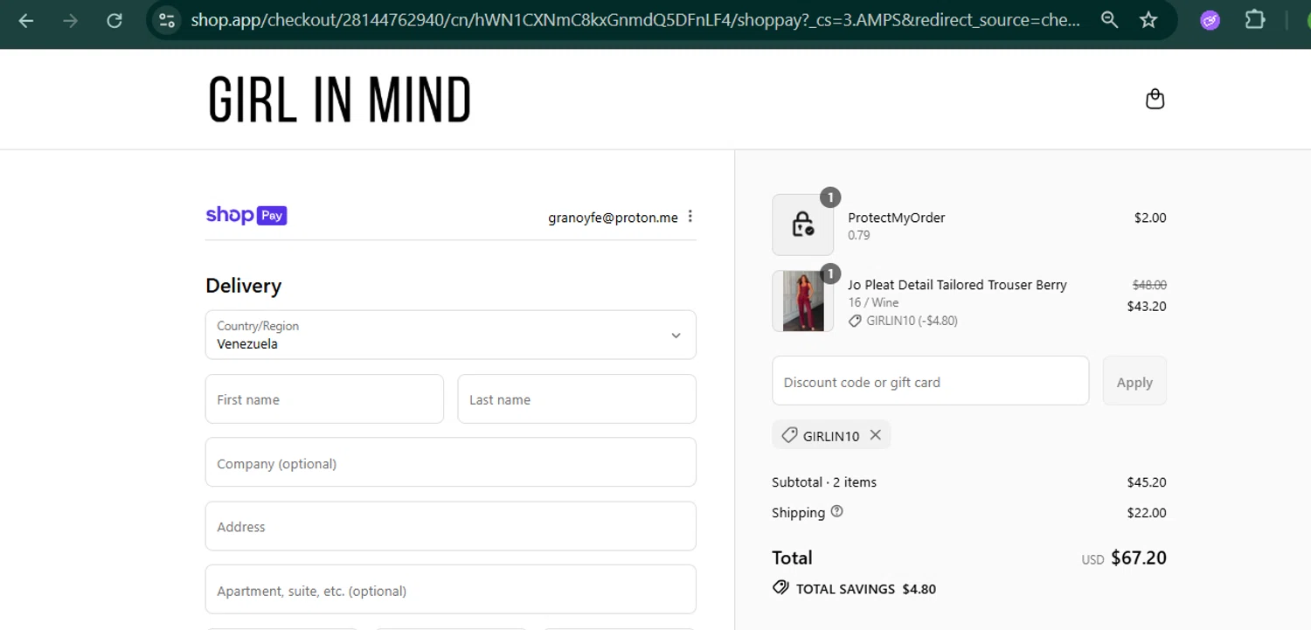1311x630 pixels.
Task: Focus the Last name field
Action: [577, 399]
